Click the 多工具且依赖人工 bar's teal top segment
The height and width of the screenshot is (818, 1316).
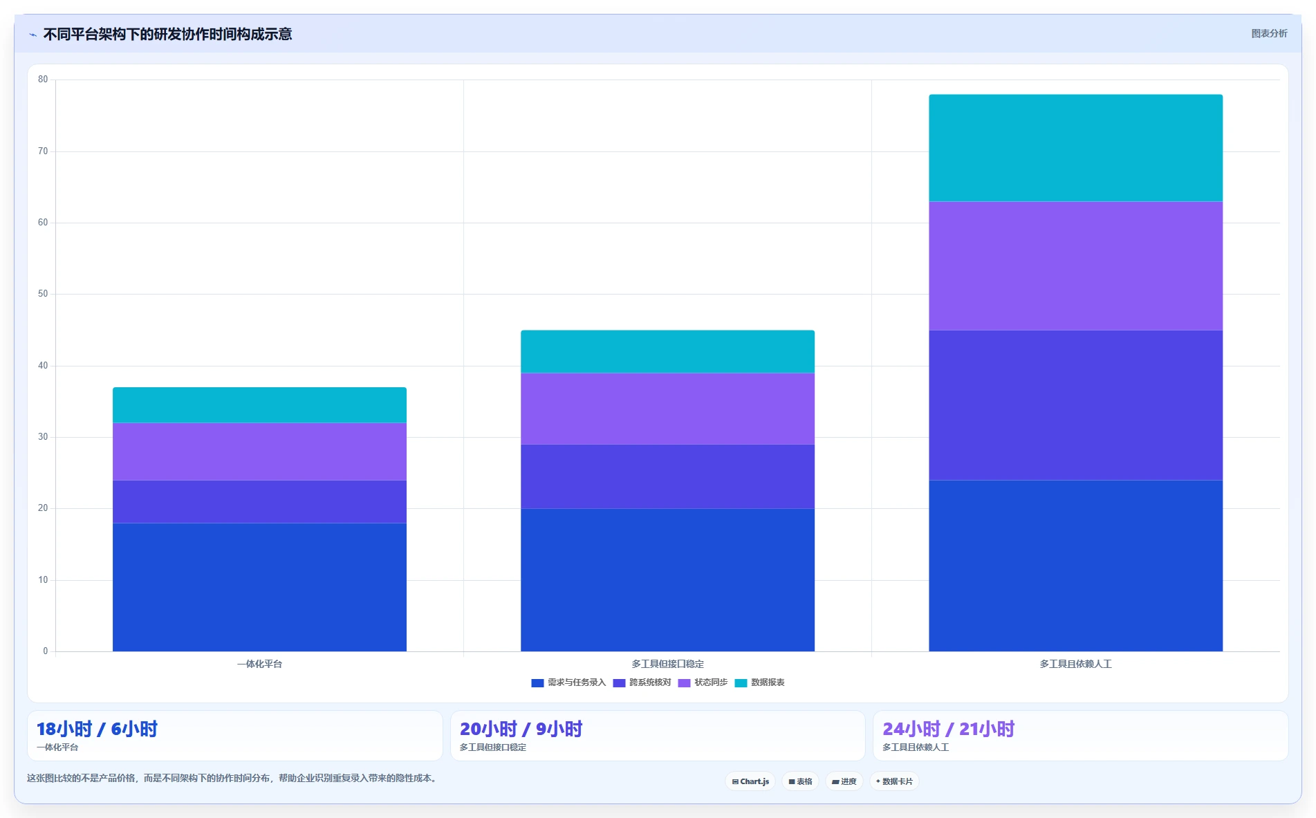click(x=1075, y=148)
